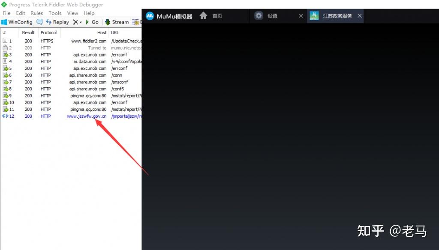Click the Decode icon in toolbar
This screenshot has height=250, width=439.
pos(136,22)
